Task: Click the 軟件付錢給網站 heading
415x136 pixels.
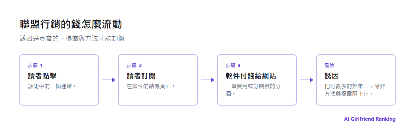Action: click(x=251, y=76)
